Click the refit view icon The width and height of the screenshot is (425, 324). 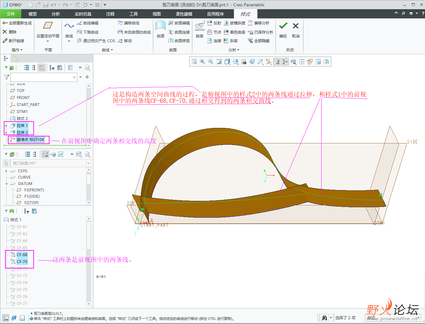click(194, 62)
